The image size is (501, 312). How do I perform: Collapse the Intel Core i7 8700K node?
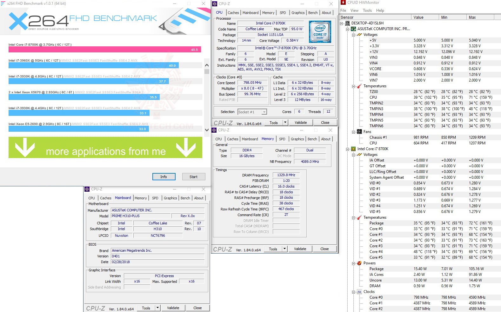(348, 149)
